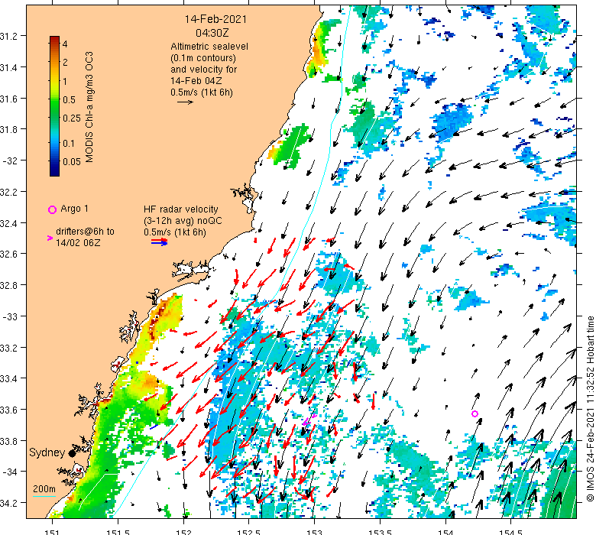Image resolution: width=596 pixels, height=535 pixels.
Task: Click the 'HF radar velocity' legend text
Action: pyautogui.click(x=181, y=209)
